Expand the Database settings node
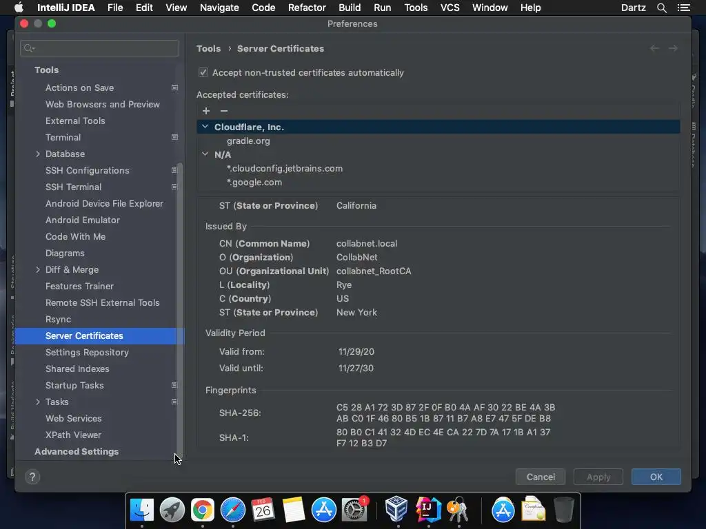Screen dimensions: 706x529 tap(38, 154)
